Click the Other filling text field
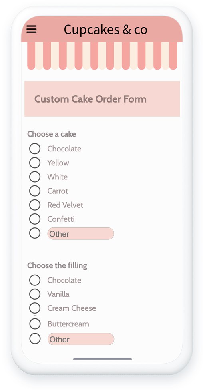 point(81,339)
